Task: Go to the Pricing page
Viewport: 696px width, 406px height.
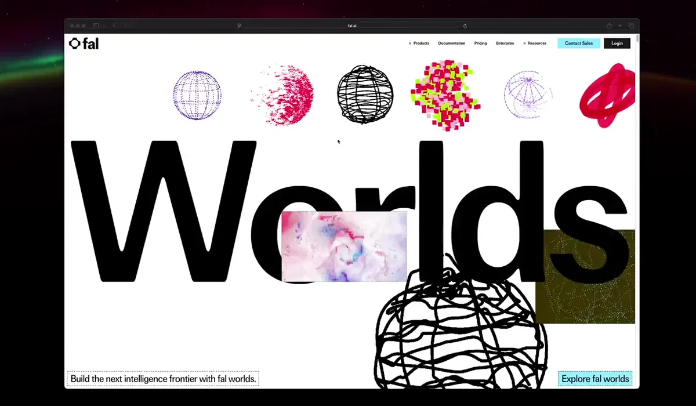Action: [x=480, y=43]
